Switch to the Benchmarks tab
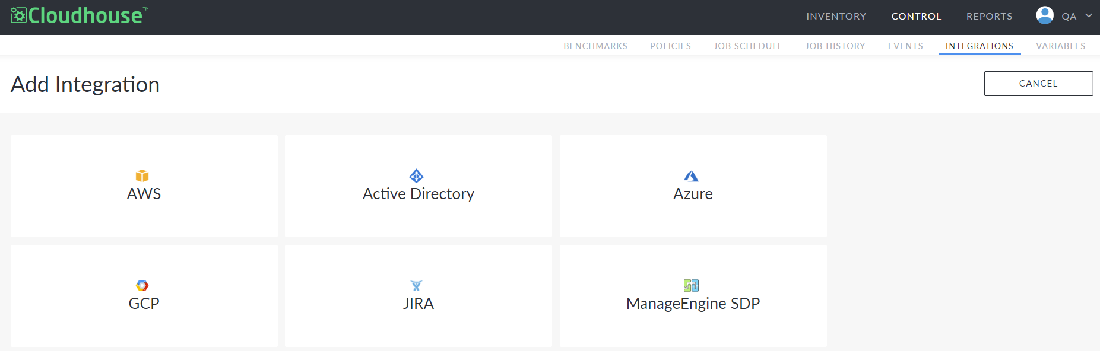The height and width of the screenshot is (351, 1100). [x=595, y=46]
